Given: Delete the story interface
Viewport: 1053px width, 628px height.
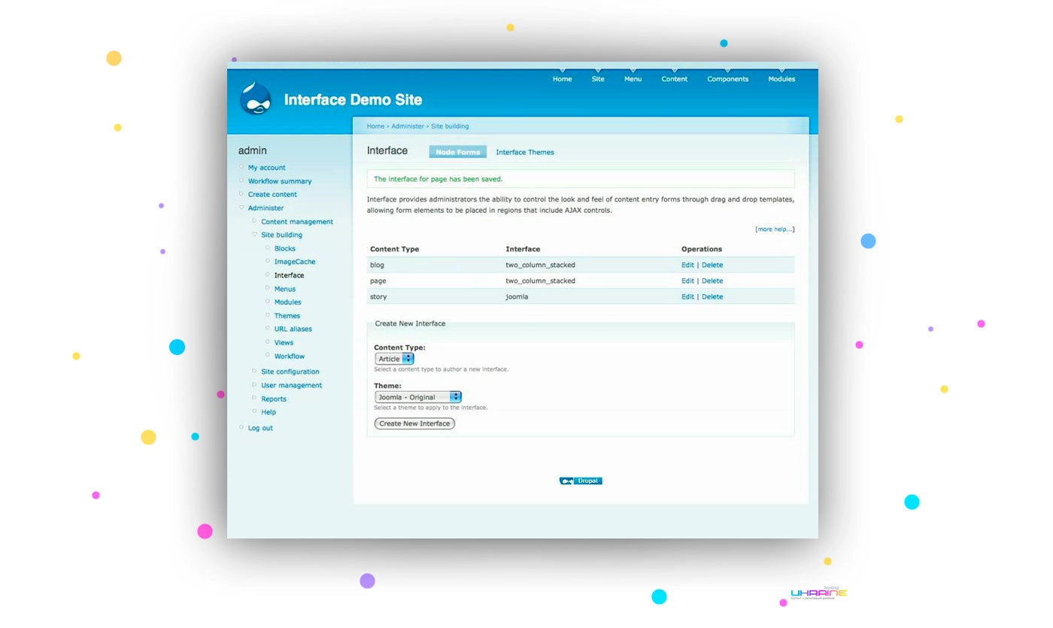Looking at the screenshot, I should [712, 296].
